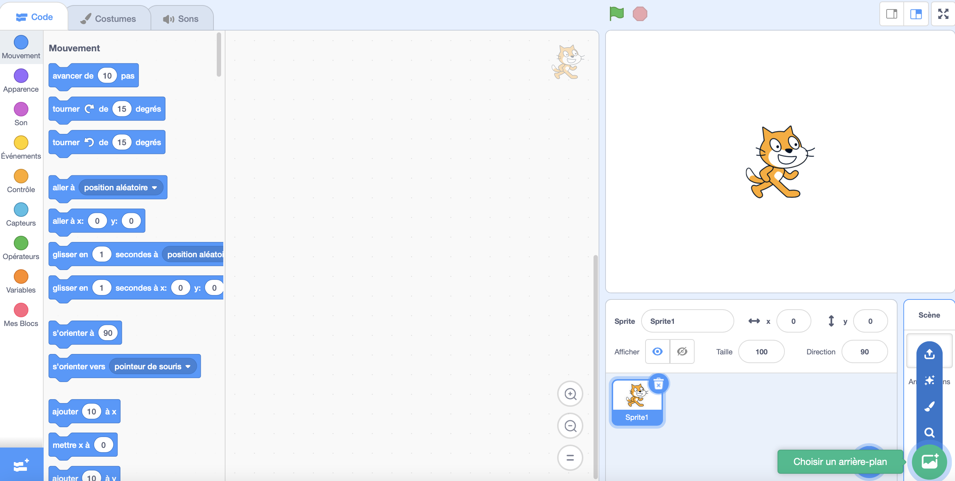Delete Sprite1 with trash icon
The image size is (955, 481).
point(658,383)
